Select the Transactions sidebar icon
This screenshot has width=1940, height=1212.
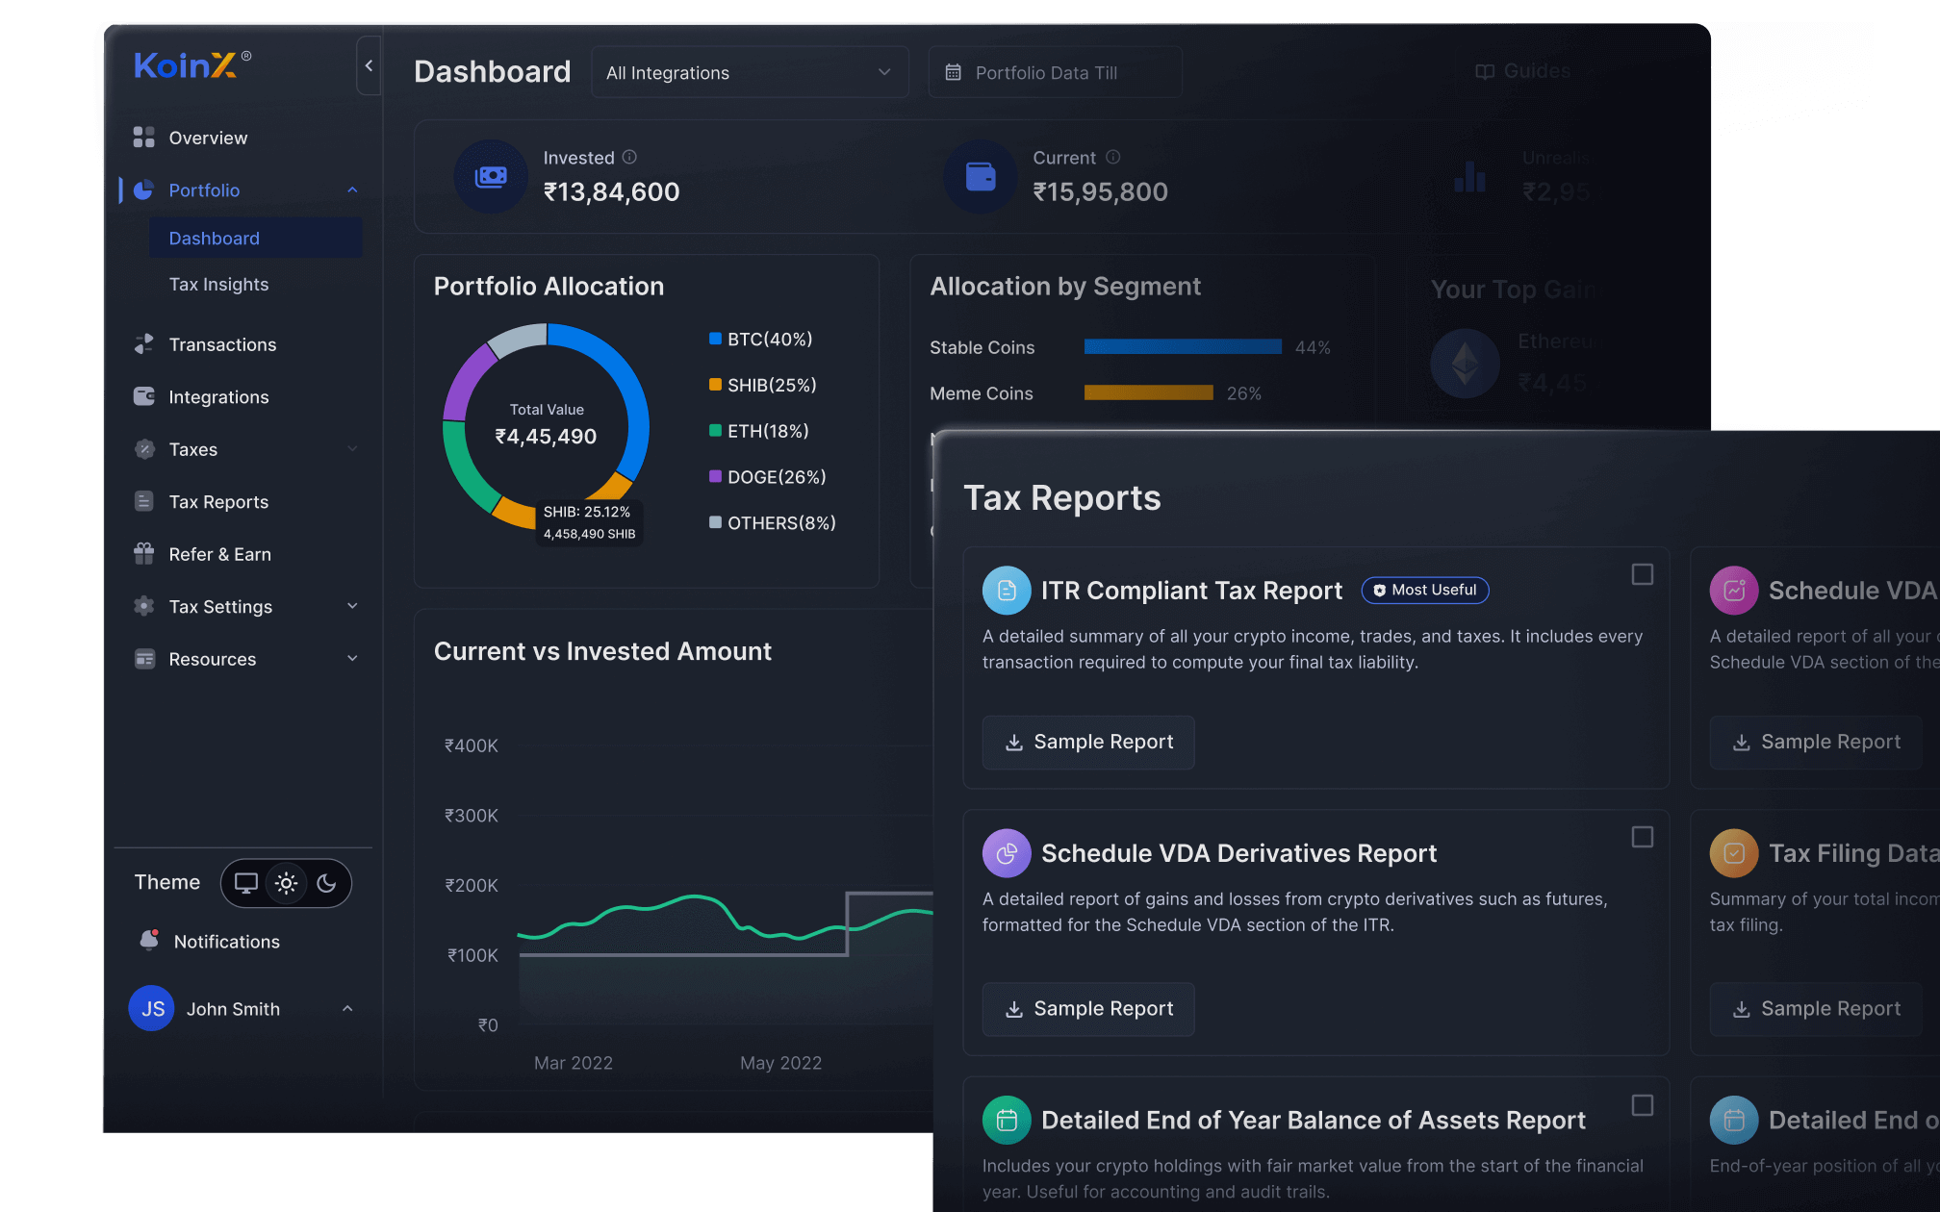coord(143,343)
